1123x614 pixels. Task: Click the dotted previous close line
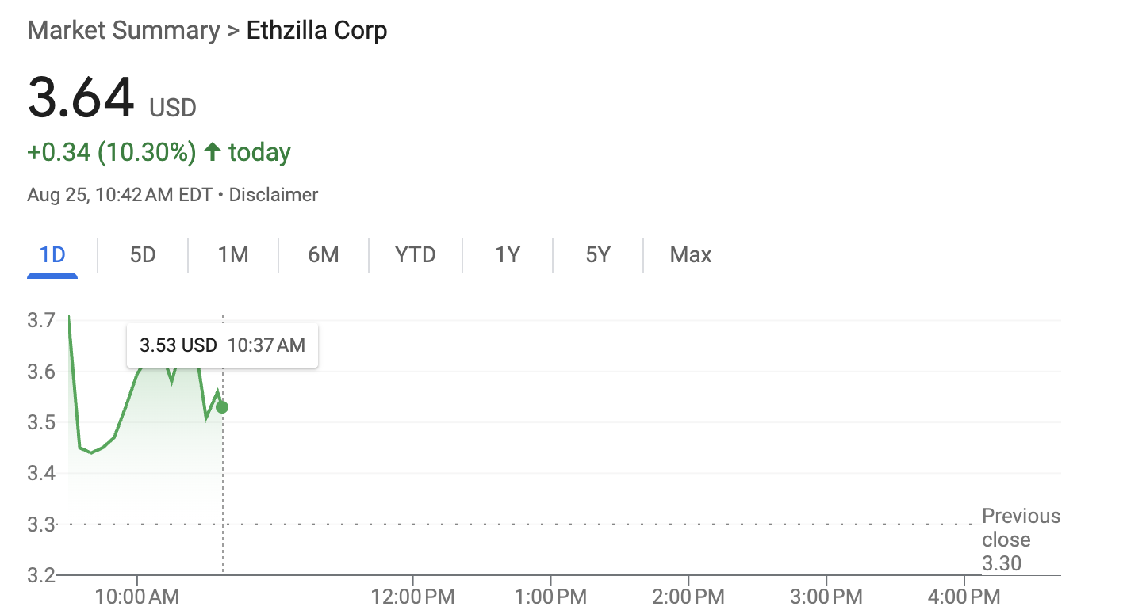click(x=555, y=523)
